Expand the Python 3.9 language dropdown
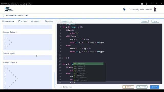 pos(67,21)
